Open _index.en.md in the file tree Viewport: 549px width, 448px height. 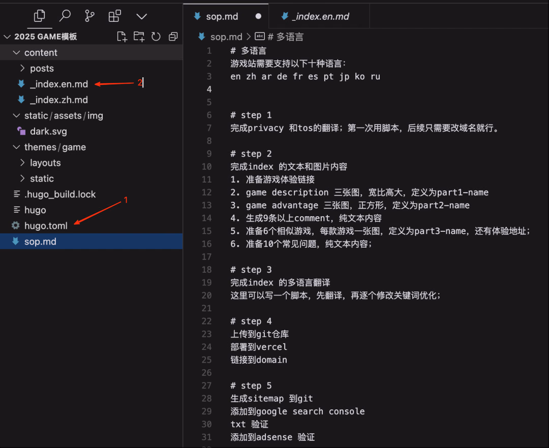pyautogui.click(x=59, y=84)
